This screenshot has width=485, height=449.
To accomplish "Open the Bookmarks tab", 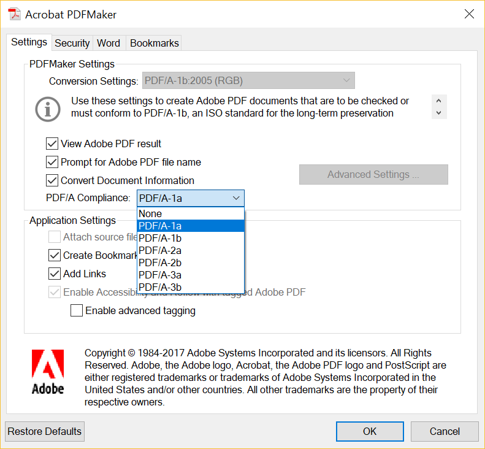I will tap(154, 43).
